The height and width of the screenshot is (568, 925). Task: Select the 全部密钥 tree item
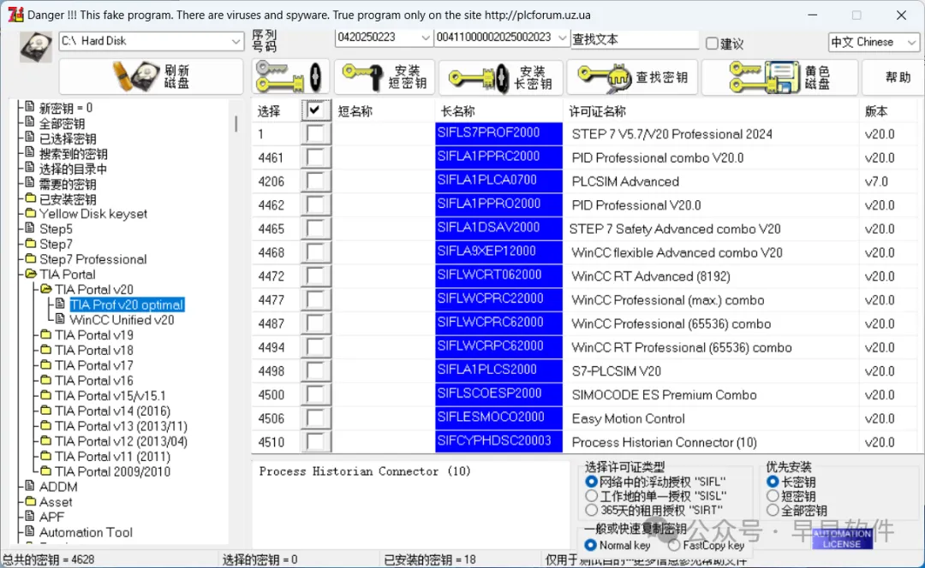coord(62,123)
